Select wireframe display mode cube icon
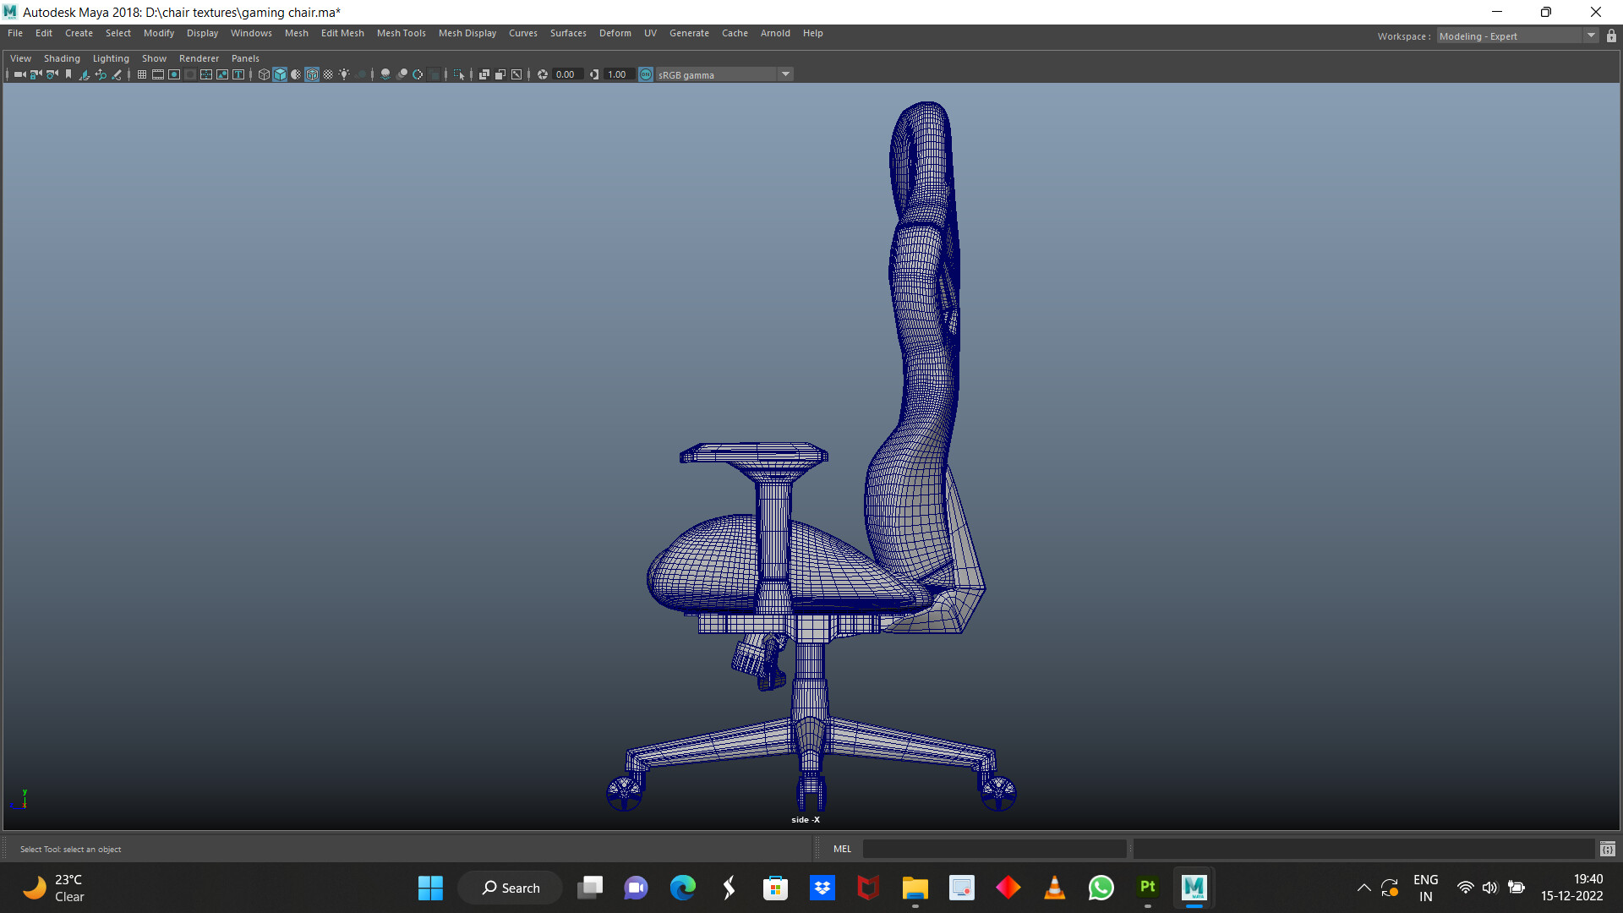This screenshot has height=913, width=1623. click(265, 74)
